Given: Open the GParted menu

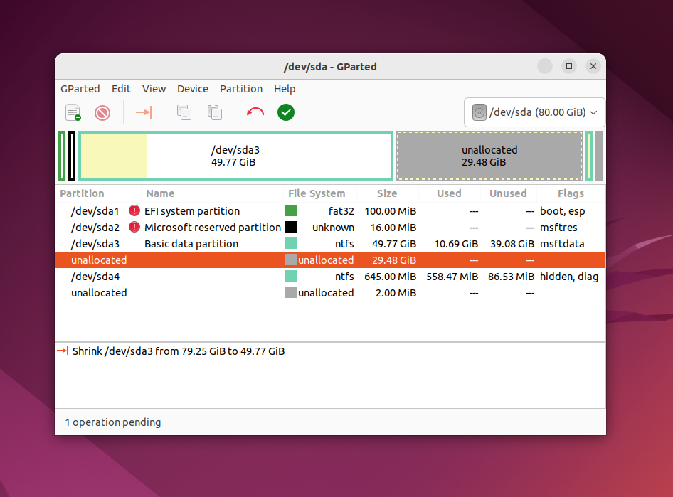Looking at the screenshot, I should (80, 89).
